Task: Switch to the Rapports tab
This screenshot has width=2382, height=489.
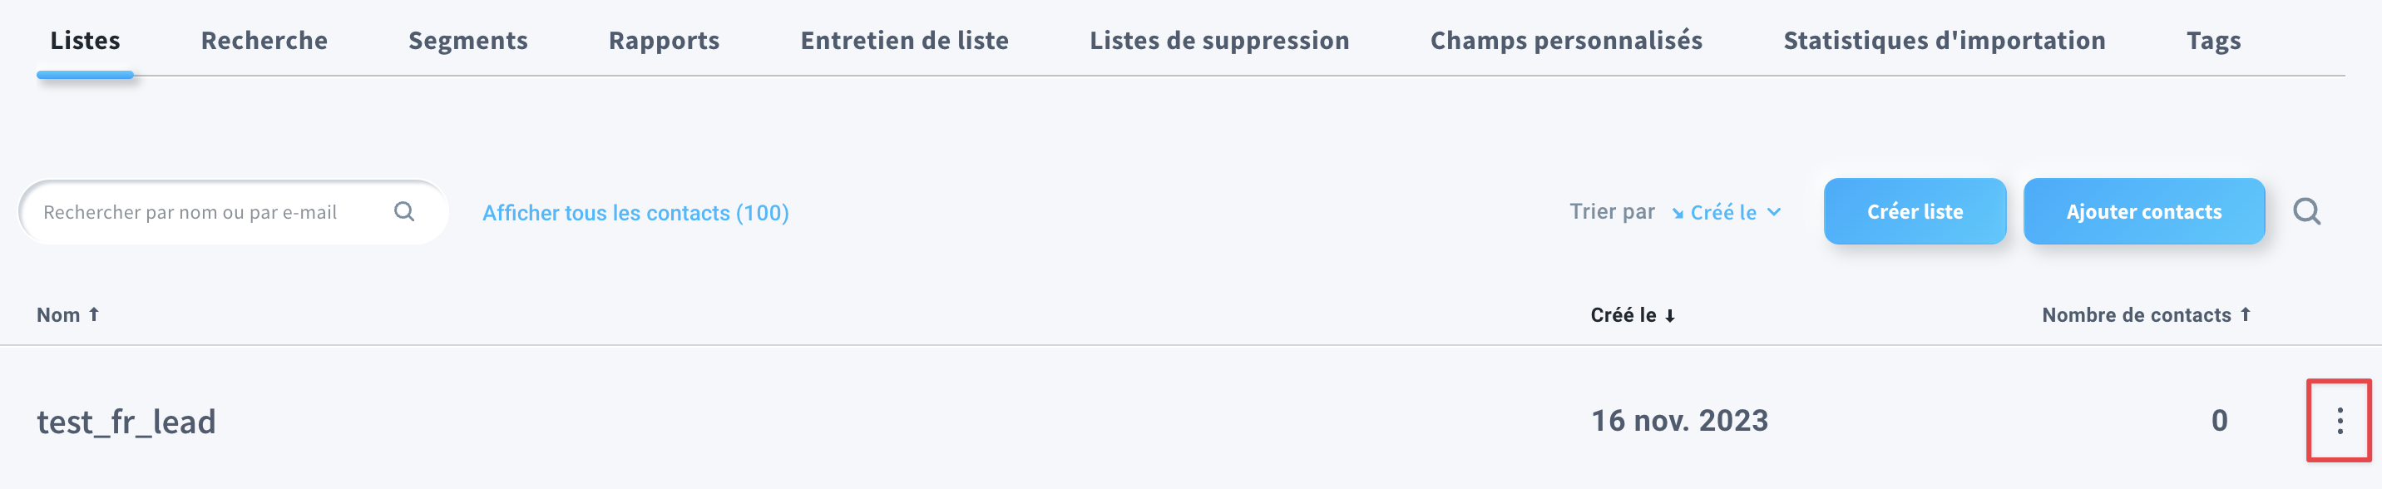Action: [664, 40]
